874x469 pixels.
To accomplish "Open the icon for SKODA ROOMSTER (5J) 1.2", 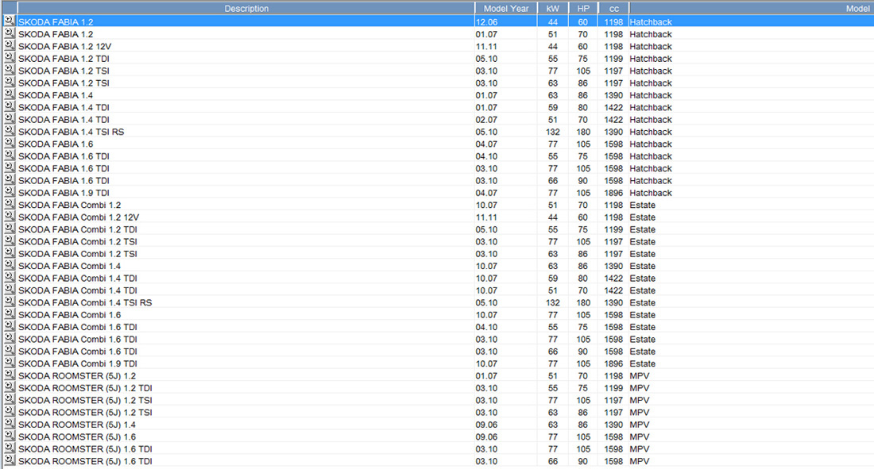I will click(x=9, y=375).
